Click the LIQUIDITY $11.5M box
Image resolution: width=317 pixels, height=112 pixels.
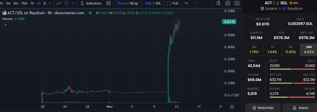pyautogui.click(x=256, y=36)
